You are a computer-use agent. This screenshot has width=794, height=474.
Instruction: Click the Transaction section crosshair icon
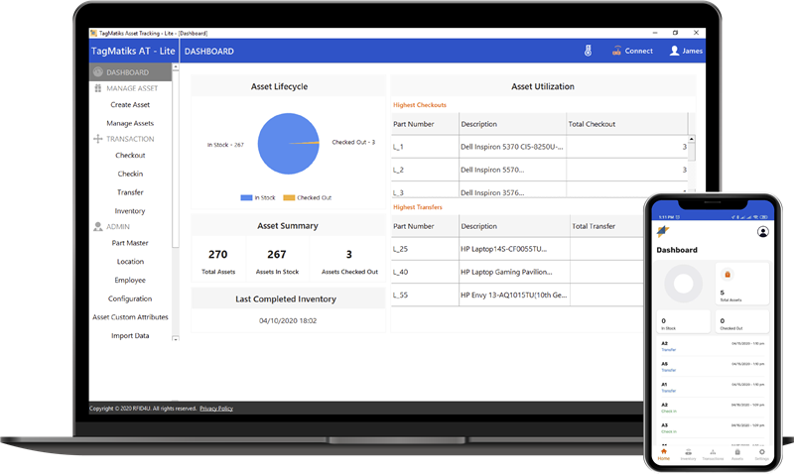point(97,139)
